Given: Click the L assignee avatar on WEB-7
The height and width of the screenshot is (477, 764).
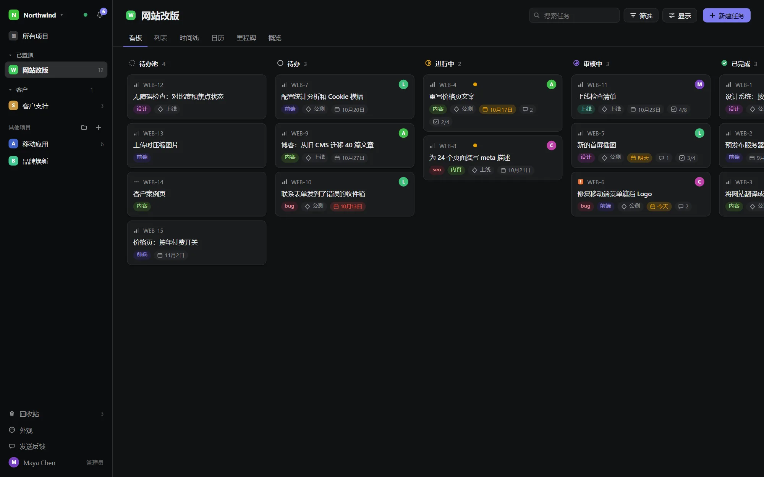Looking at the screenshot, I should 403,84.
